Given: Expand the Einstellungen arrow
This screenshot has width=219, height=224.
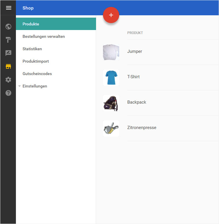Looking at the screenshot, I should 19,86.
